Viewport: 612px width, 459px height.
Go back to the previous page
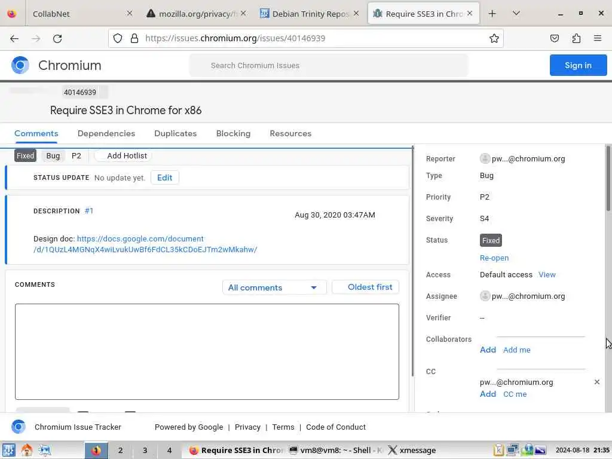(x=14, y=38)
